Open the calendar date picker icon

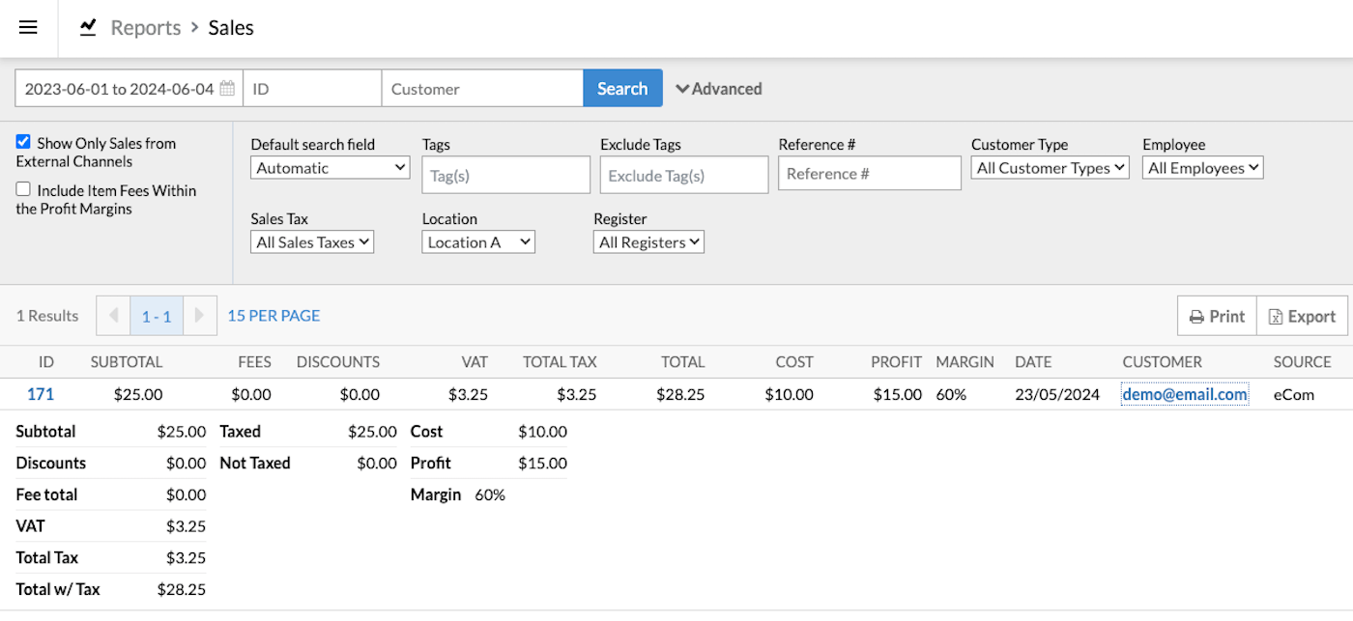click(x=227, y=89)
